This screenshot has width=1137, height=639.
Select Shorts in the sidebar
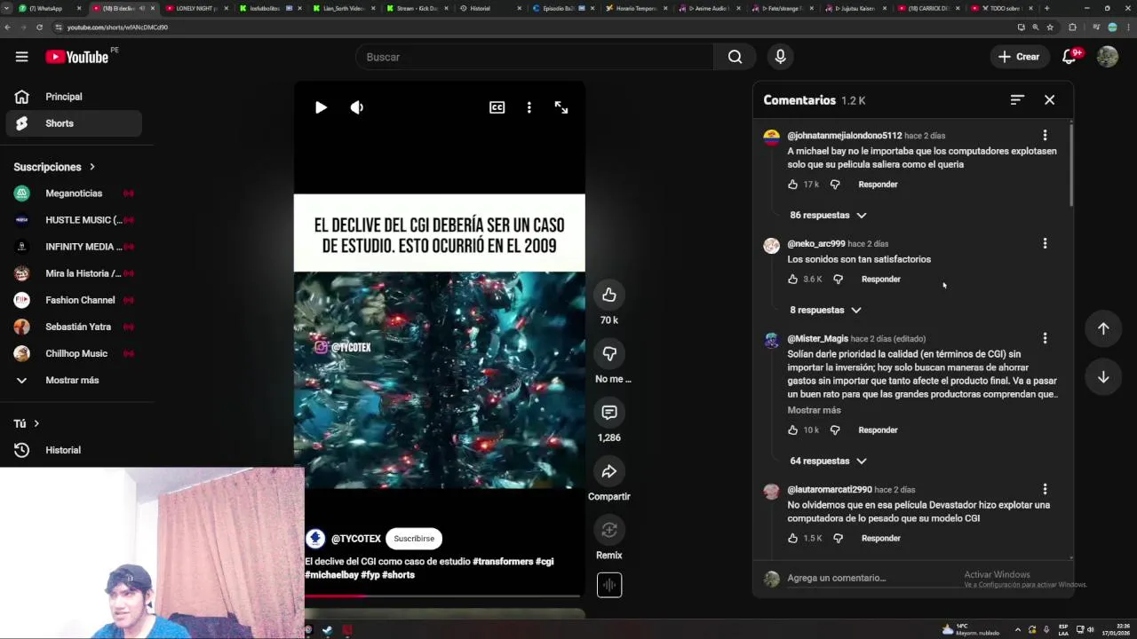(74, 123)
